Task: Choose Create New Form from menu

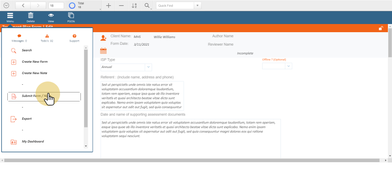Action: pyautogui.click(x=35, y=62)
